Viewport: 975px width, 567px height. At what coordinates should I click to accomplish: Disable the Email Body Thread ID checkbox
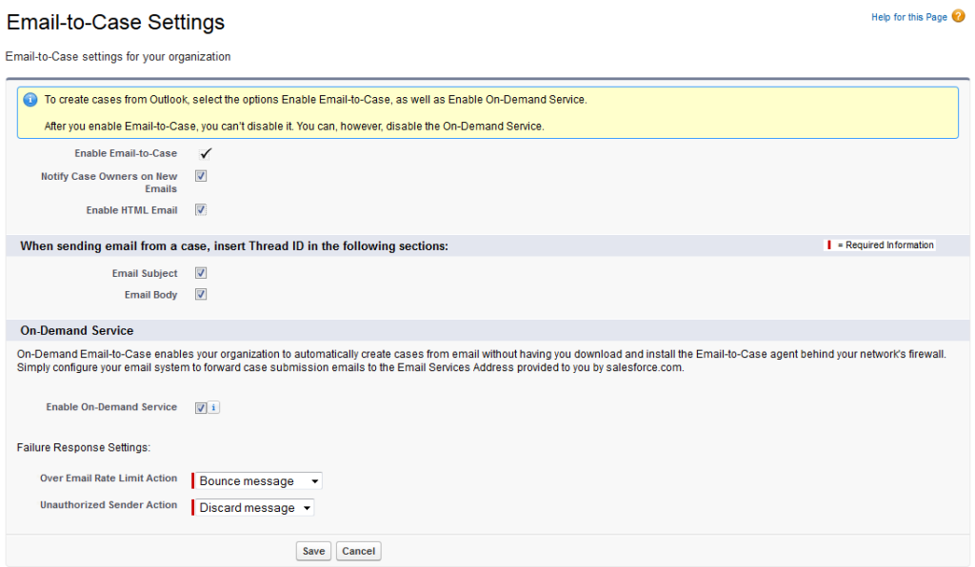click(201, 295)
